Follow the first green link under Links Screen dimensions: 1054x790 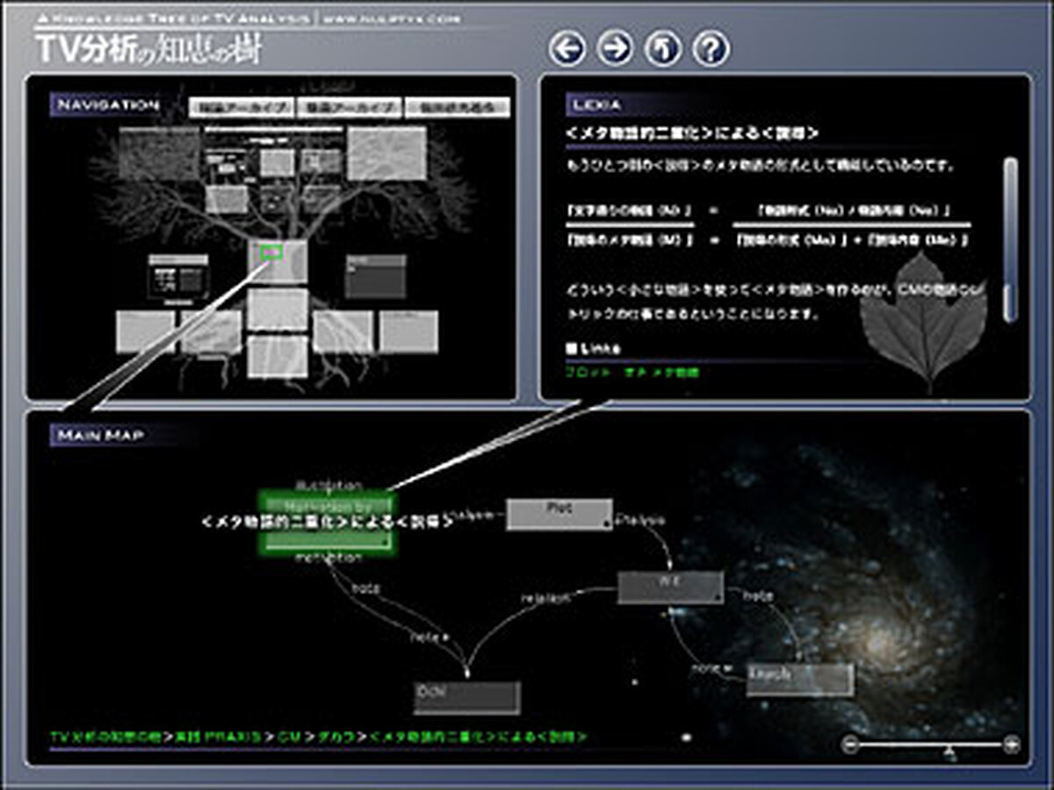click(581, 372)
